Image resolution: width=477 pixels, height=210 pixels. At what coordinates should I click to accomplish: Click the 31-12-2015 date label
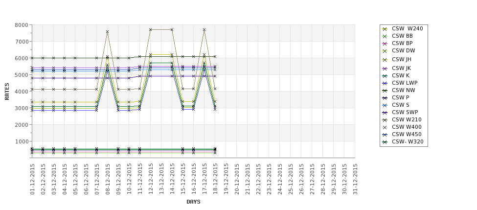pyautogui.click(x=355, y=179)
